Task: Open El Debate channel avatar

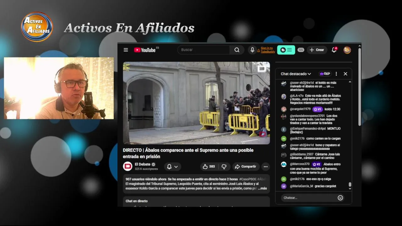Action: pyautogui.click(x=128, y=166)
